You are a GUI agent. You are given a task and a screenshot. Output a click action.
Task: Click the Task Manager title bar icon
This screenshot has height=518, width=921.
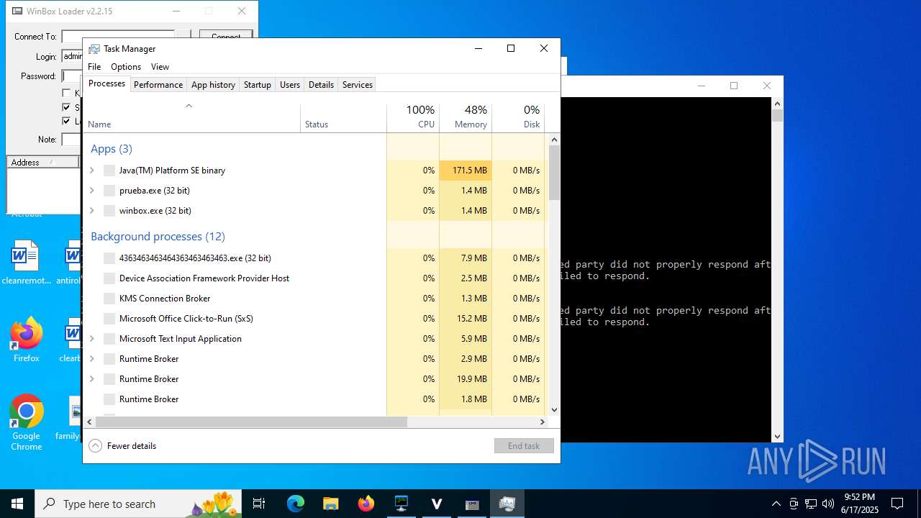[x=94, y=49]
